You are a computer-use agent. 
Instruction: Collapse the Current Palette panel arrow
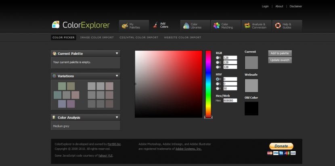click(117, 53)
